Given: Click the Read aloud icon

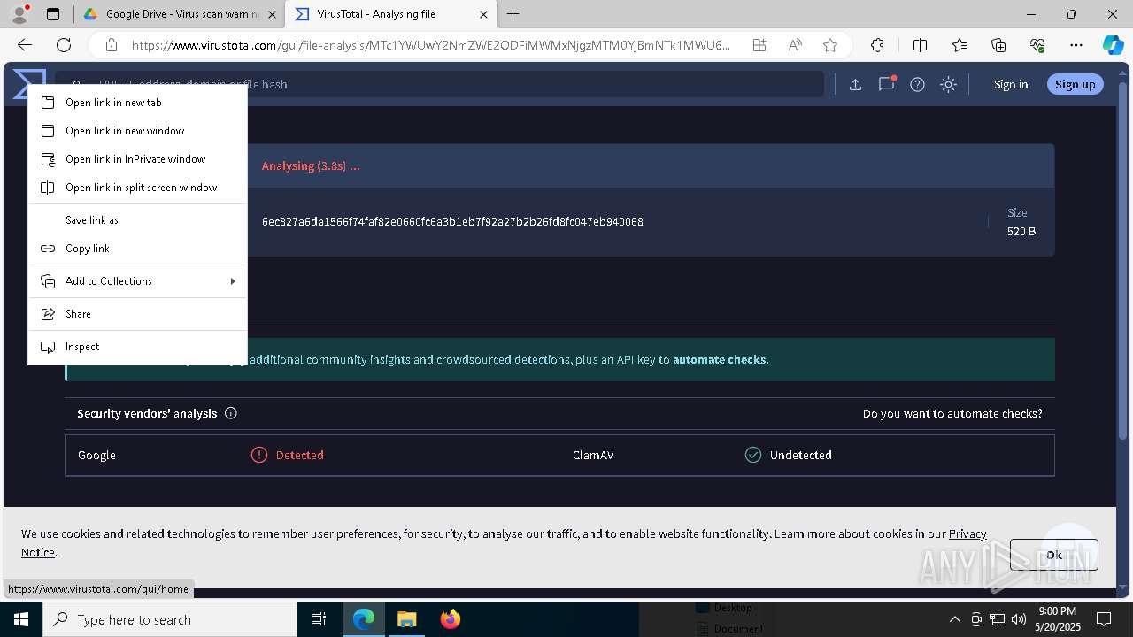Looking at the screenshot, I should click(x=795, y=45).
